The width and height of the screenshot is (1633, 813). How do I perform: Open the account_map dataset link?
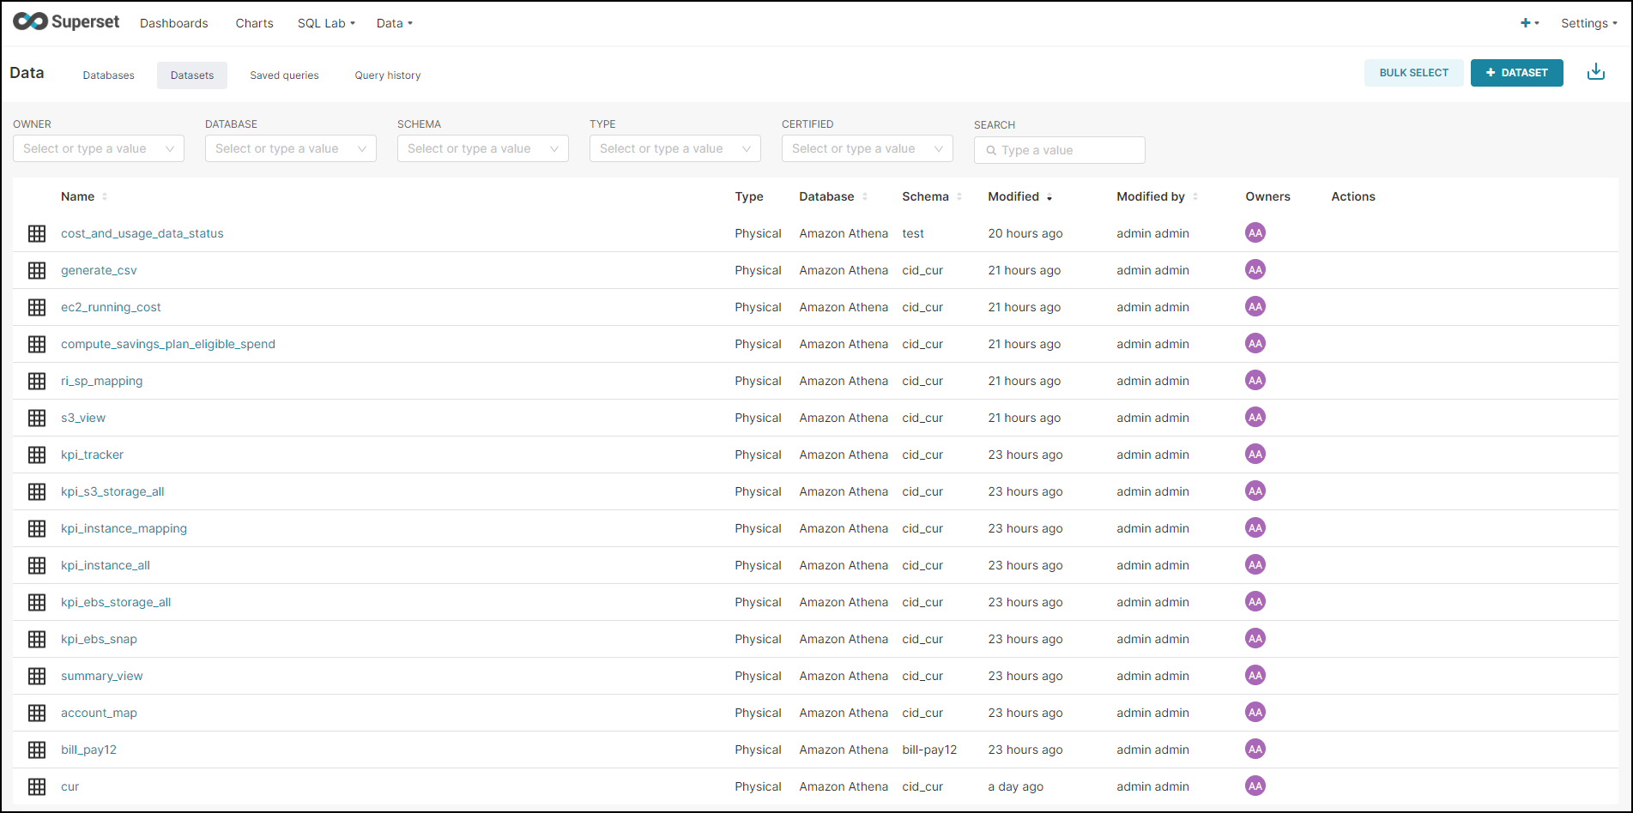click(x=99, y=713)
